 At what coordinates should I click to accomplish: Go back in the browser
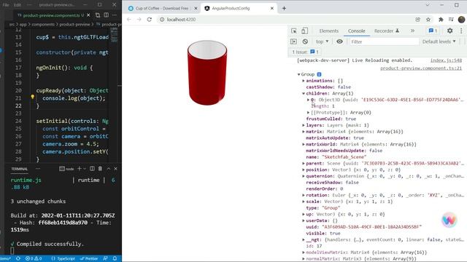(x=128, y=20)
